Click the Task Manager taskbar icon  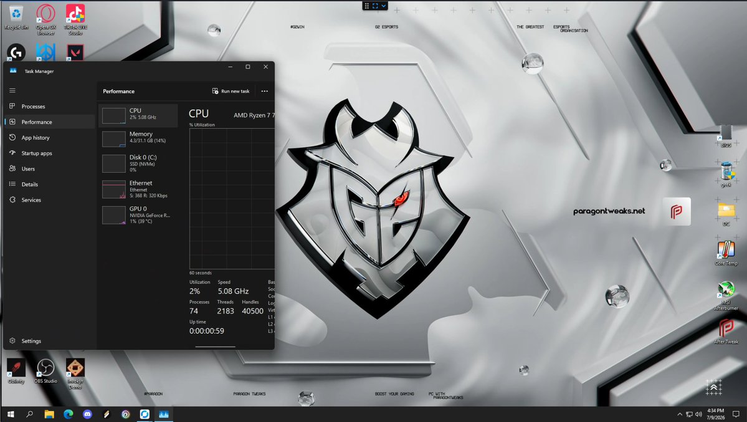pos(163,415)
